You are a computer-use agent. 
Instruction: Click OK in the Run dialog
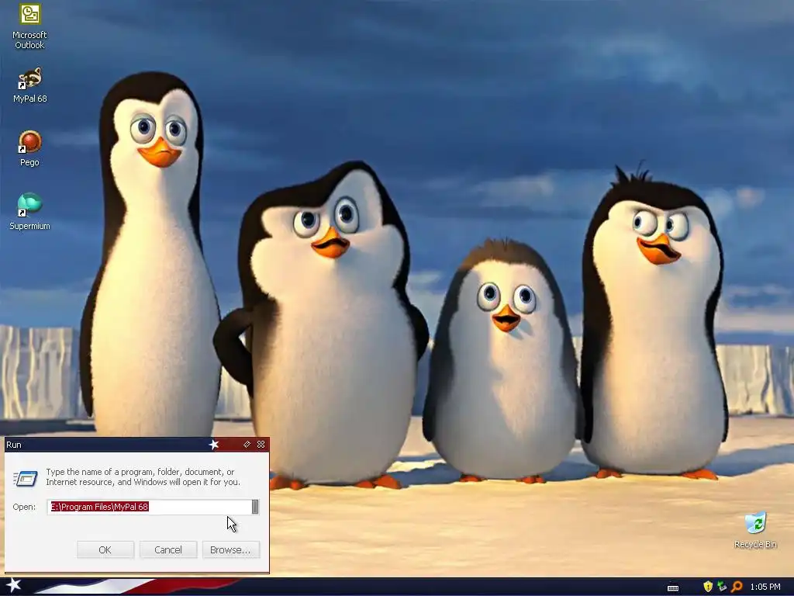[x=105, y=549]
